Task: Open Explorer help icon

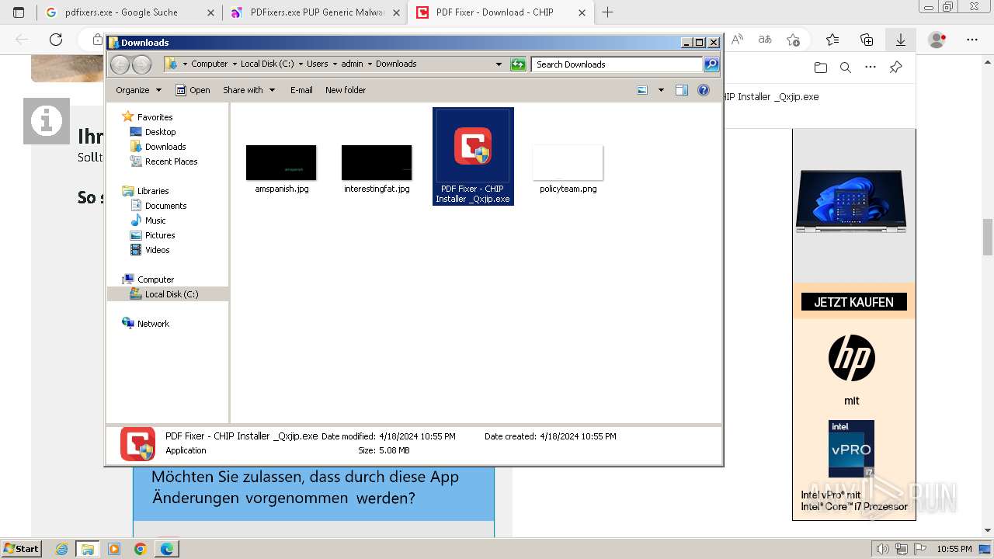Action: point(704,90)
